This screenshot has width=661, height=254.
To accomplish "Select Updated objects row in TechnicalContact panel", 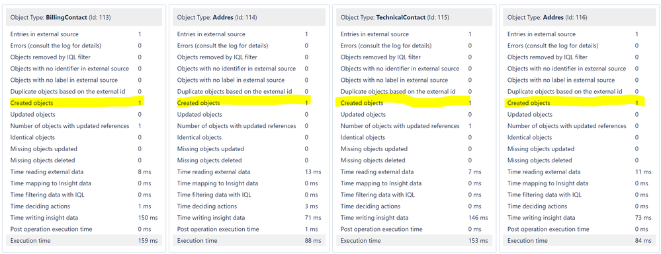I will tap(414, 114).
